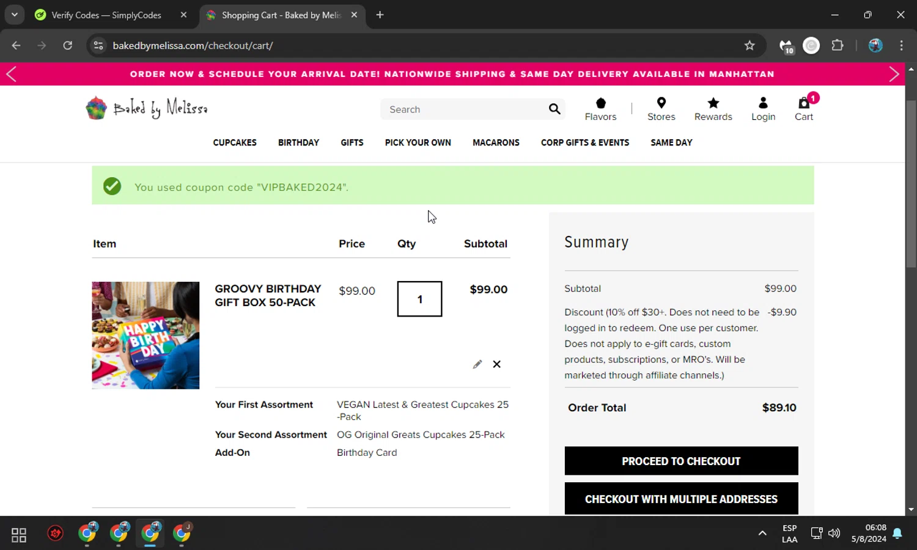
Task: Open the MACARONS menu
Action: [496, 142]
